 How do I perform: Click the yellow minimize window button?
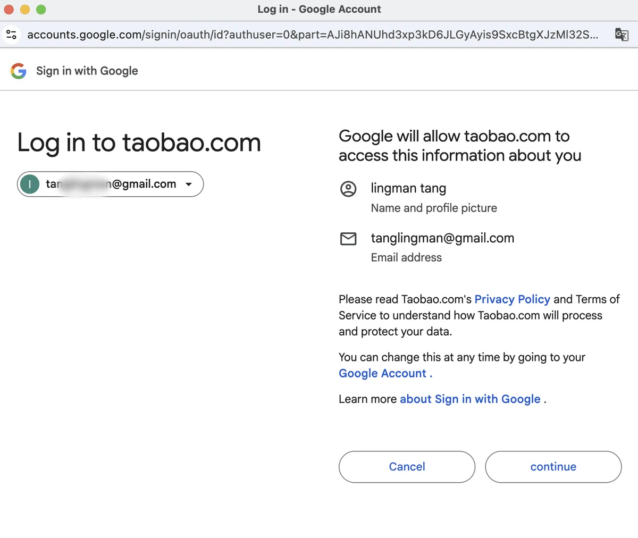point(25,10)
